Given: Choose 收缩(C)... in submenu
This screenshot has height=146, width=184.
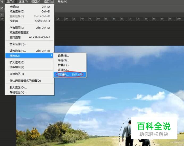Looking at the screenshot, I should 70,70.
